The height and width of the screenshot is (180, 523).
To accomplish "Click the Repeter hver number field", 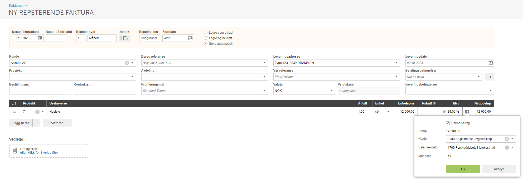I will pos(81,38).
